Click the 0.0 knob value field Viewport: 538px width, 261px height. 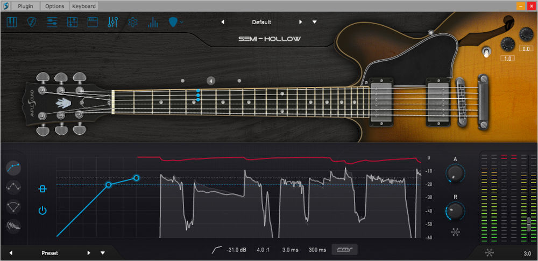tap(526, 49)
